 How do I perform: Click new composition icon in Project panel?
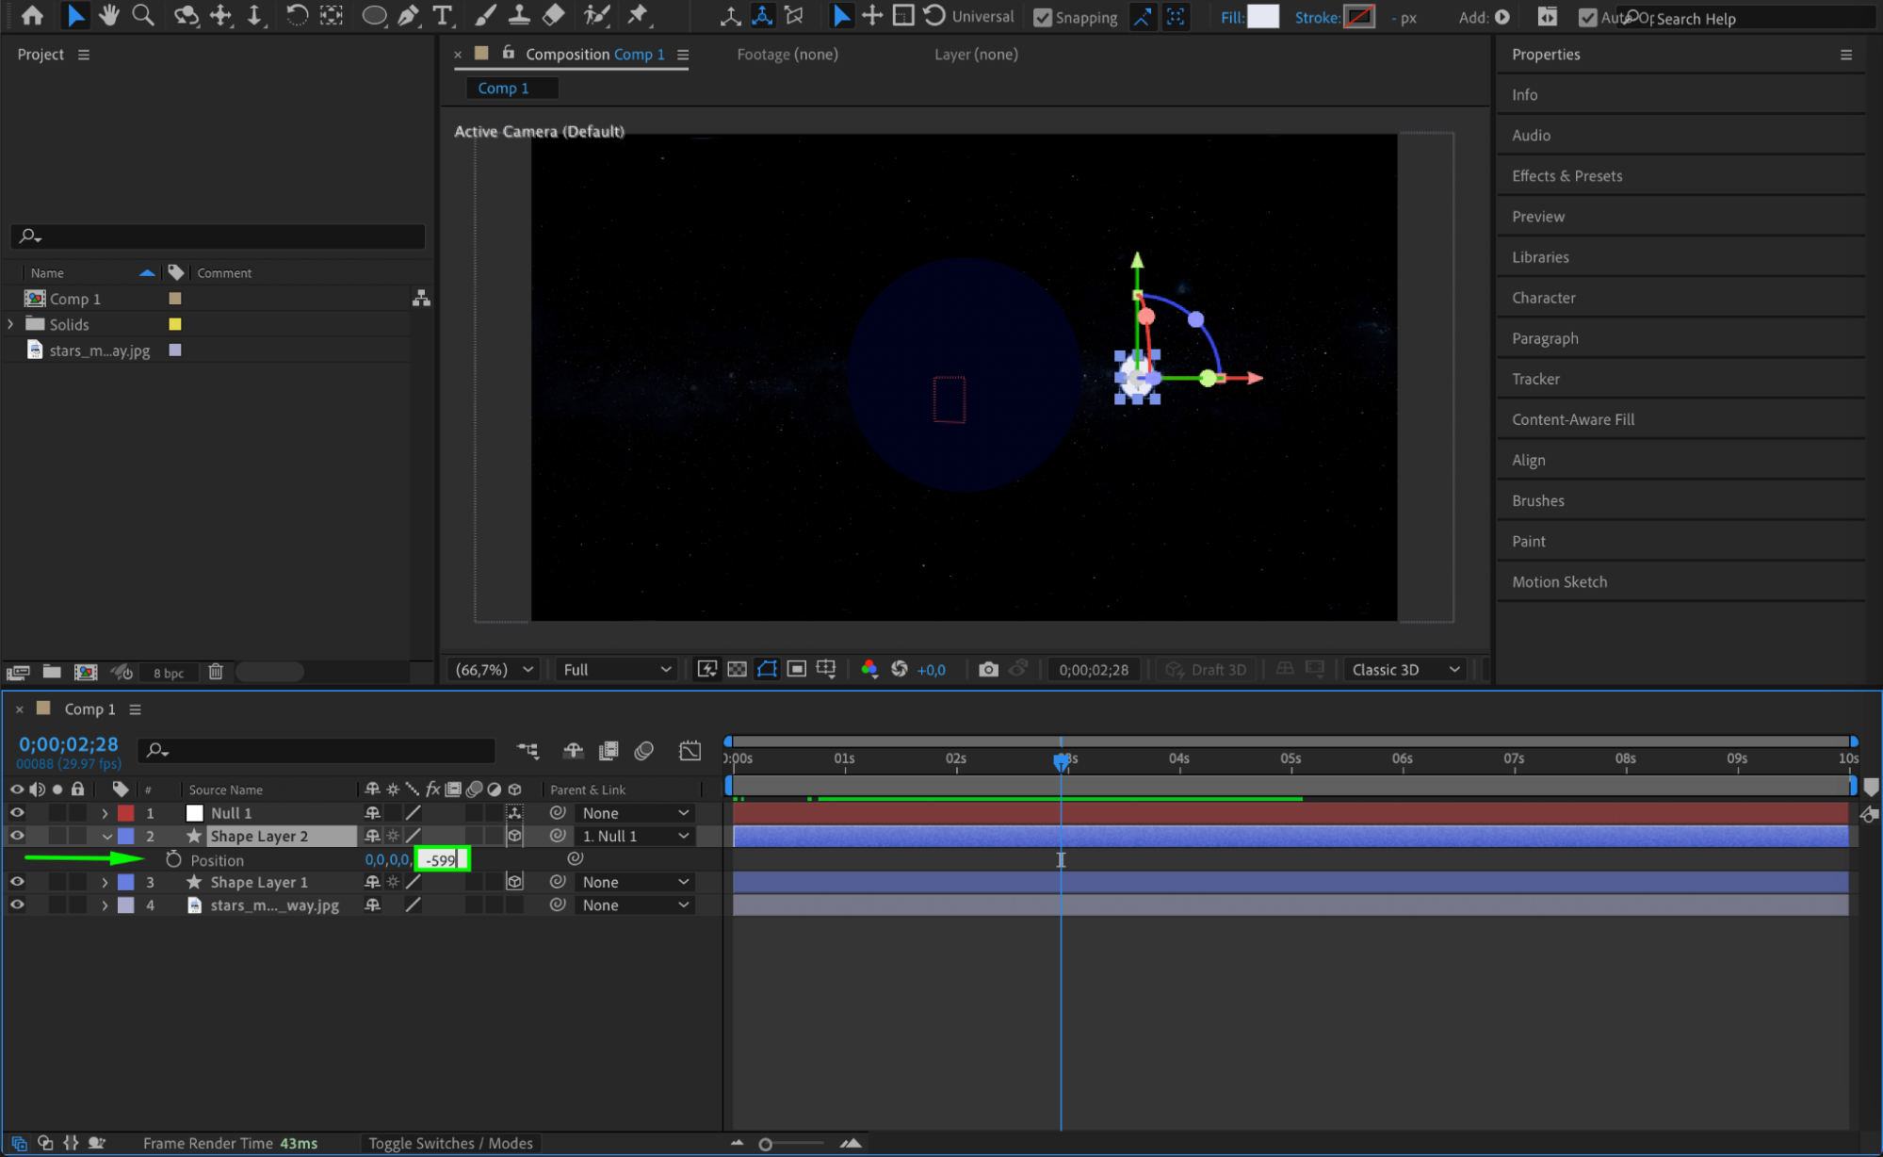click(86, 672)
